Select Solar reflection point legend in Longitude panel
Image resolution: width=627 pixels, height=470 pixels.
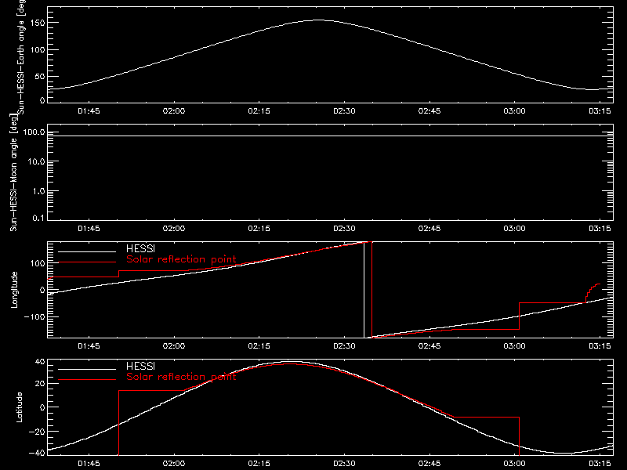point(181,259)
